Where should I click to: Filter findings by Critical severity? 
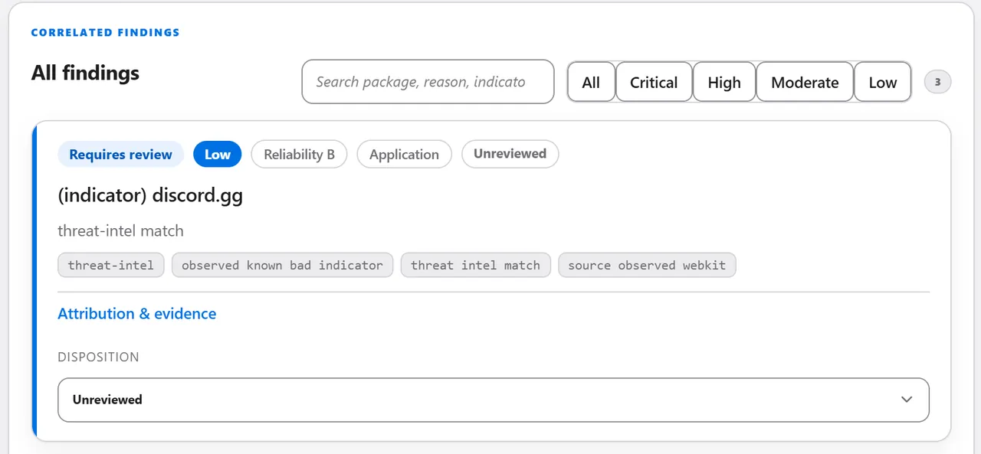point(654,82)
